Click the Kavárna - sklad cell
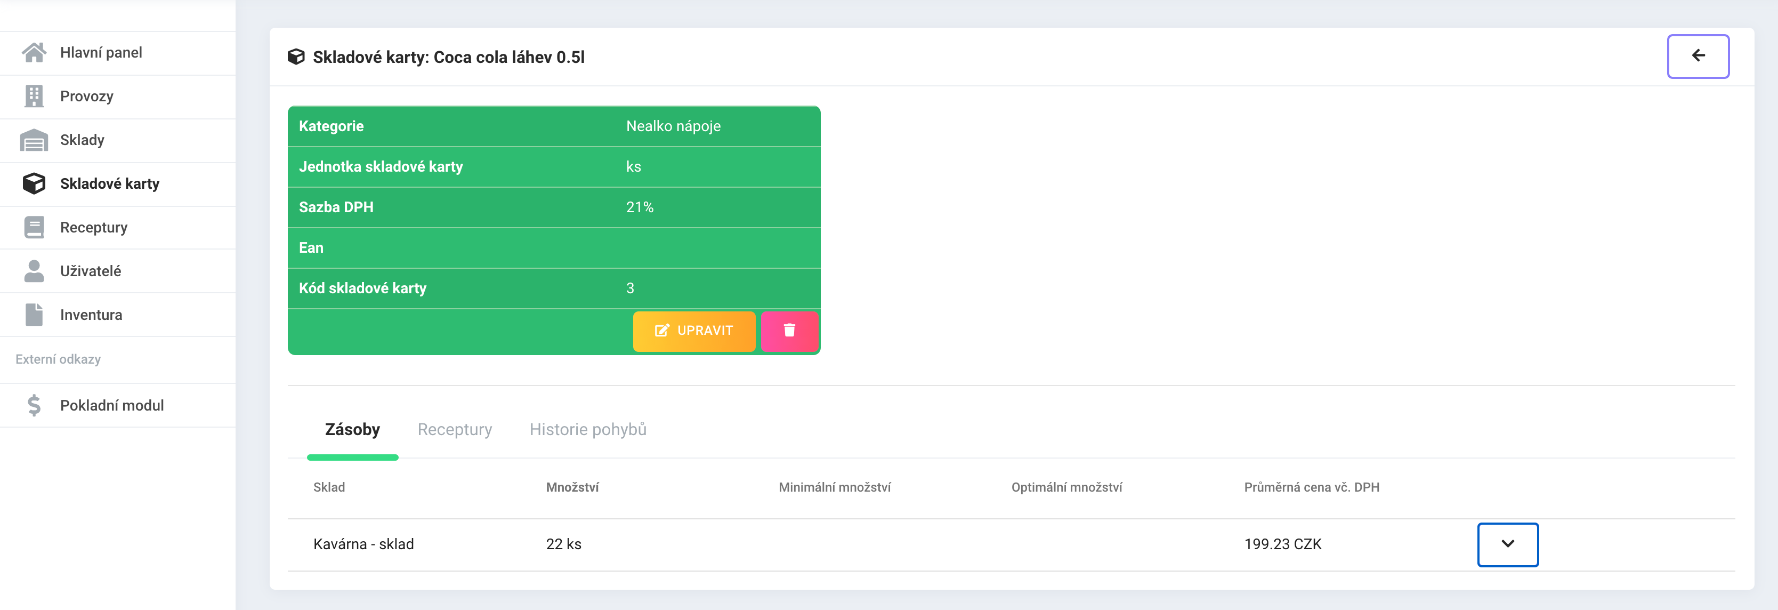The width and height of the screenshot is (1778, 610). tap(363, 544)
